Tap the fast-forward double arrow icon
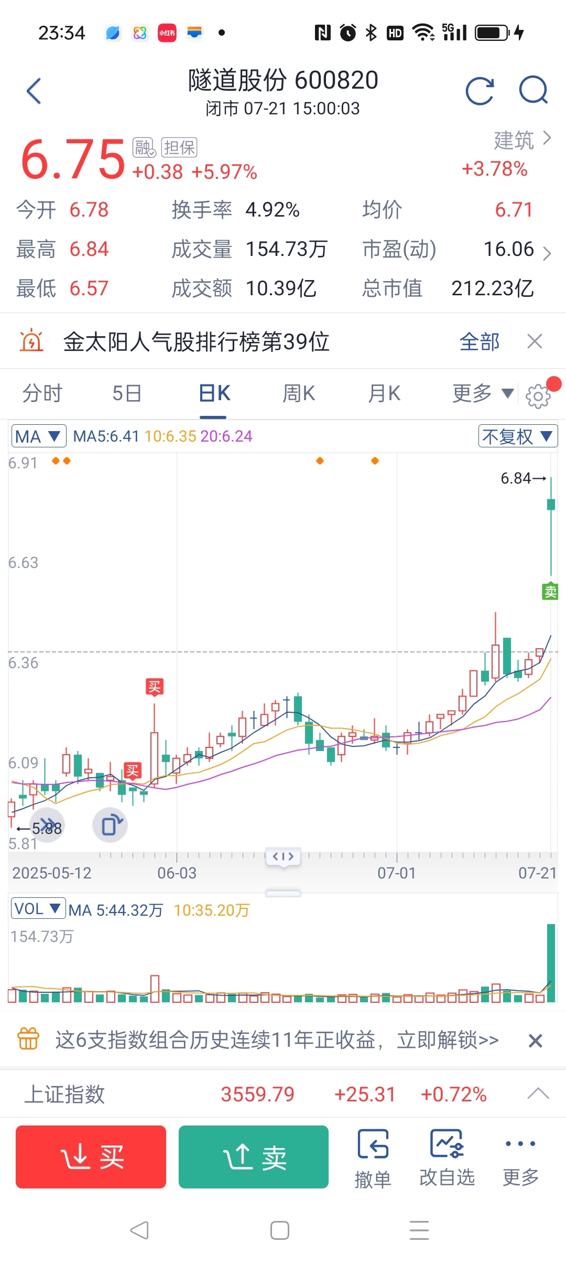Image resolution: width=566 pixels, height=1265 pixels. (47, 825)
